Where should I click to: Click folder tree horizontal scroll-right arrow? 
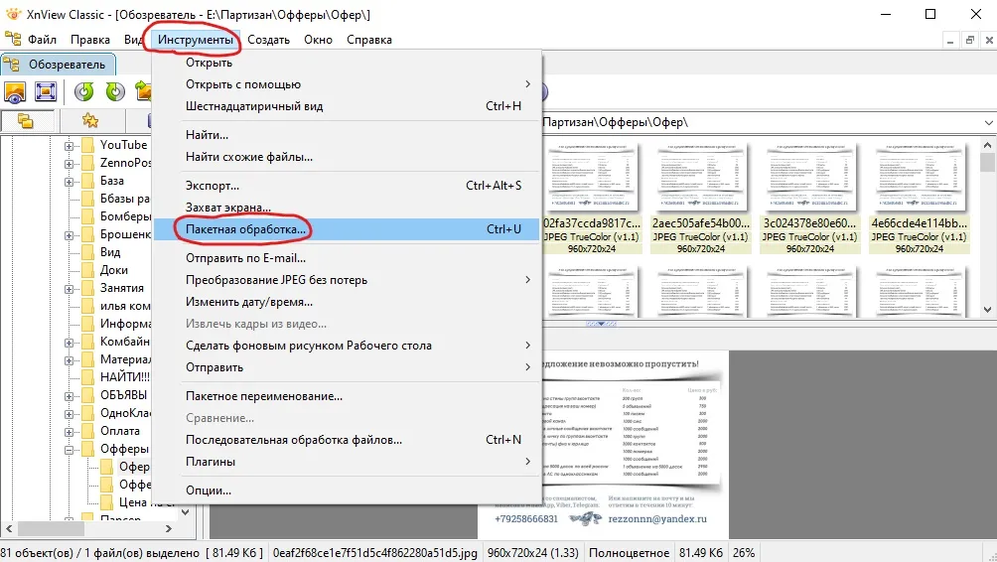(169, 528)
